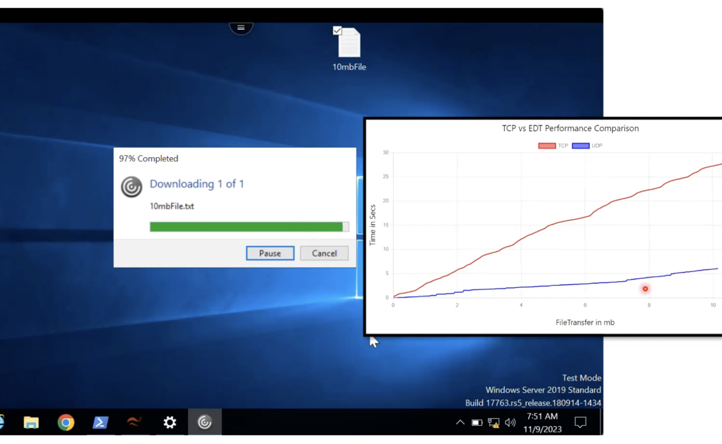This screenshot has height=444, width=722.
Task: Pause the file download
Action: pos(270,253)
